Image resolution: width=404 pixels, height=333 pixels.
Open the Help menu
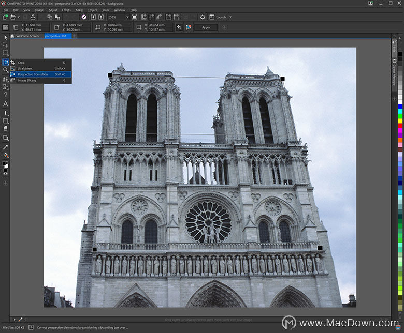(134, 10)
